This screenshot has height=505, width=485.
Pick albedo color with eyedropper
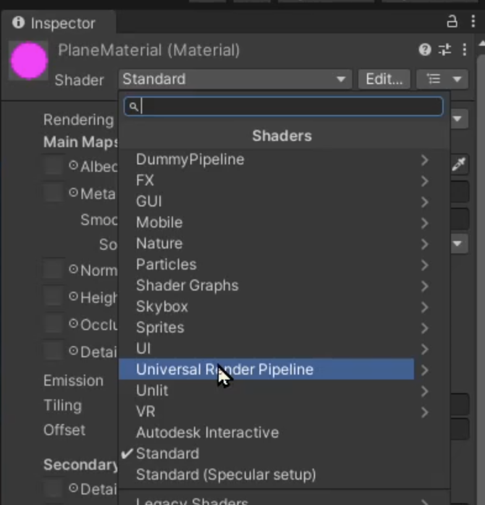[x=458, y=164]
